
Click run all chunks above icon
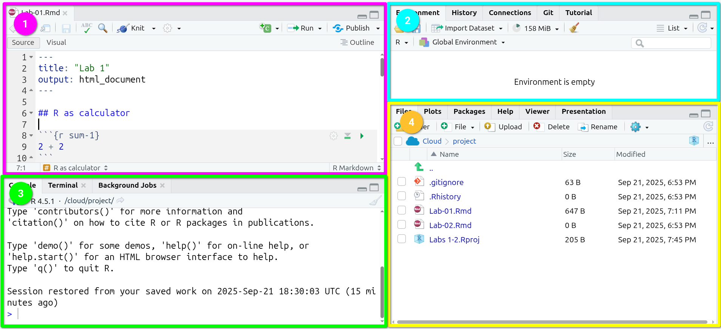pos(347,136)
